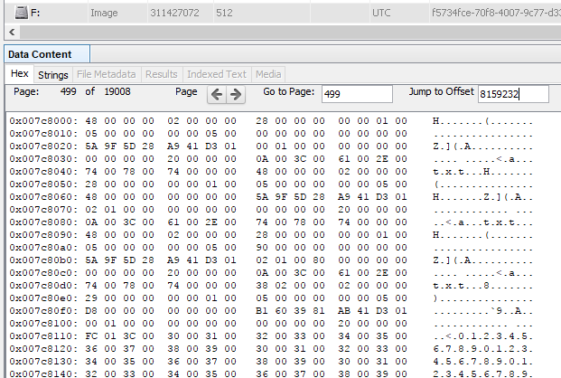Click hex row offset 0x007c8060
This screenshot has width=561, height=378.
point(43,197)
